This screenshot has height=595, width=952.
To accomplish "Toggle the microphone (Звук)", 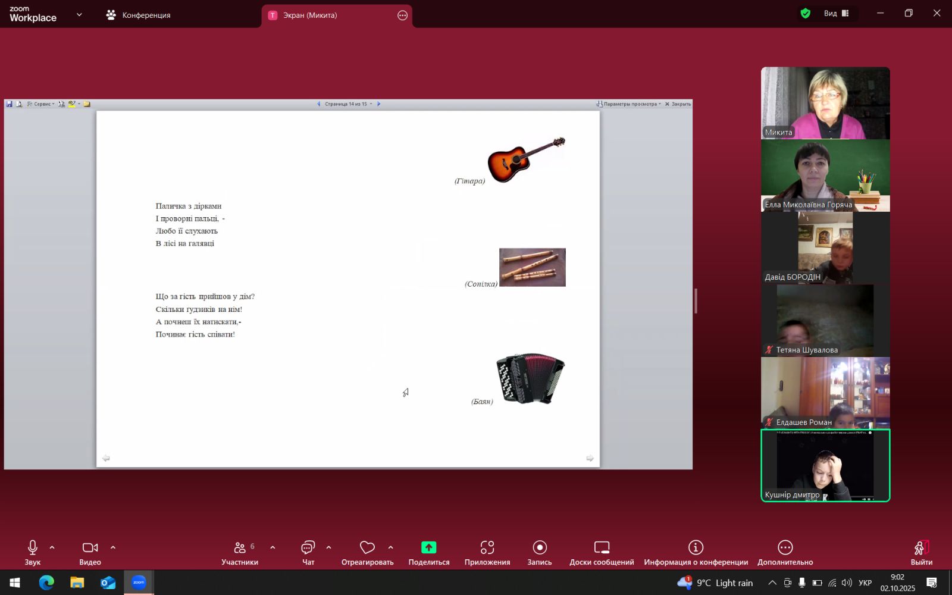I will (33, 548).
